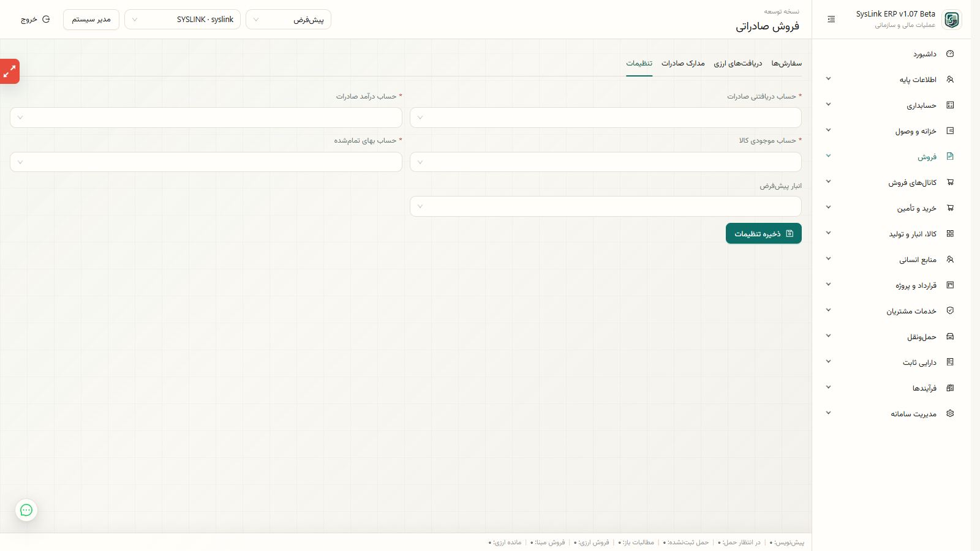
Task: Click the خروج logout button
Action: pyautogui.click(x=35, y=20)
